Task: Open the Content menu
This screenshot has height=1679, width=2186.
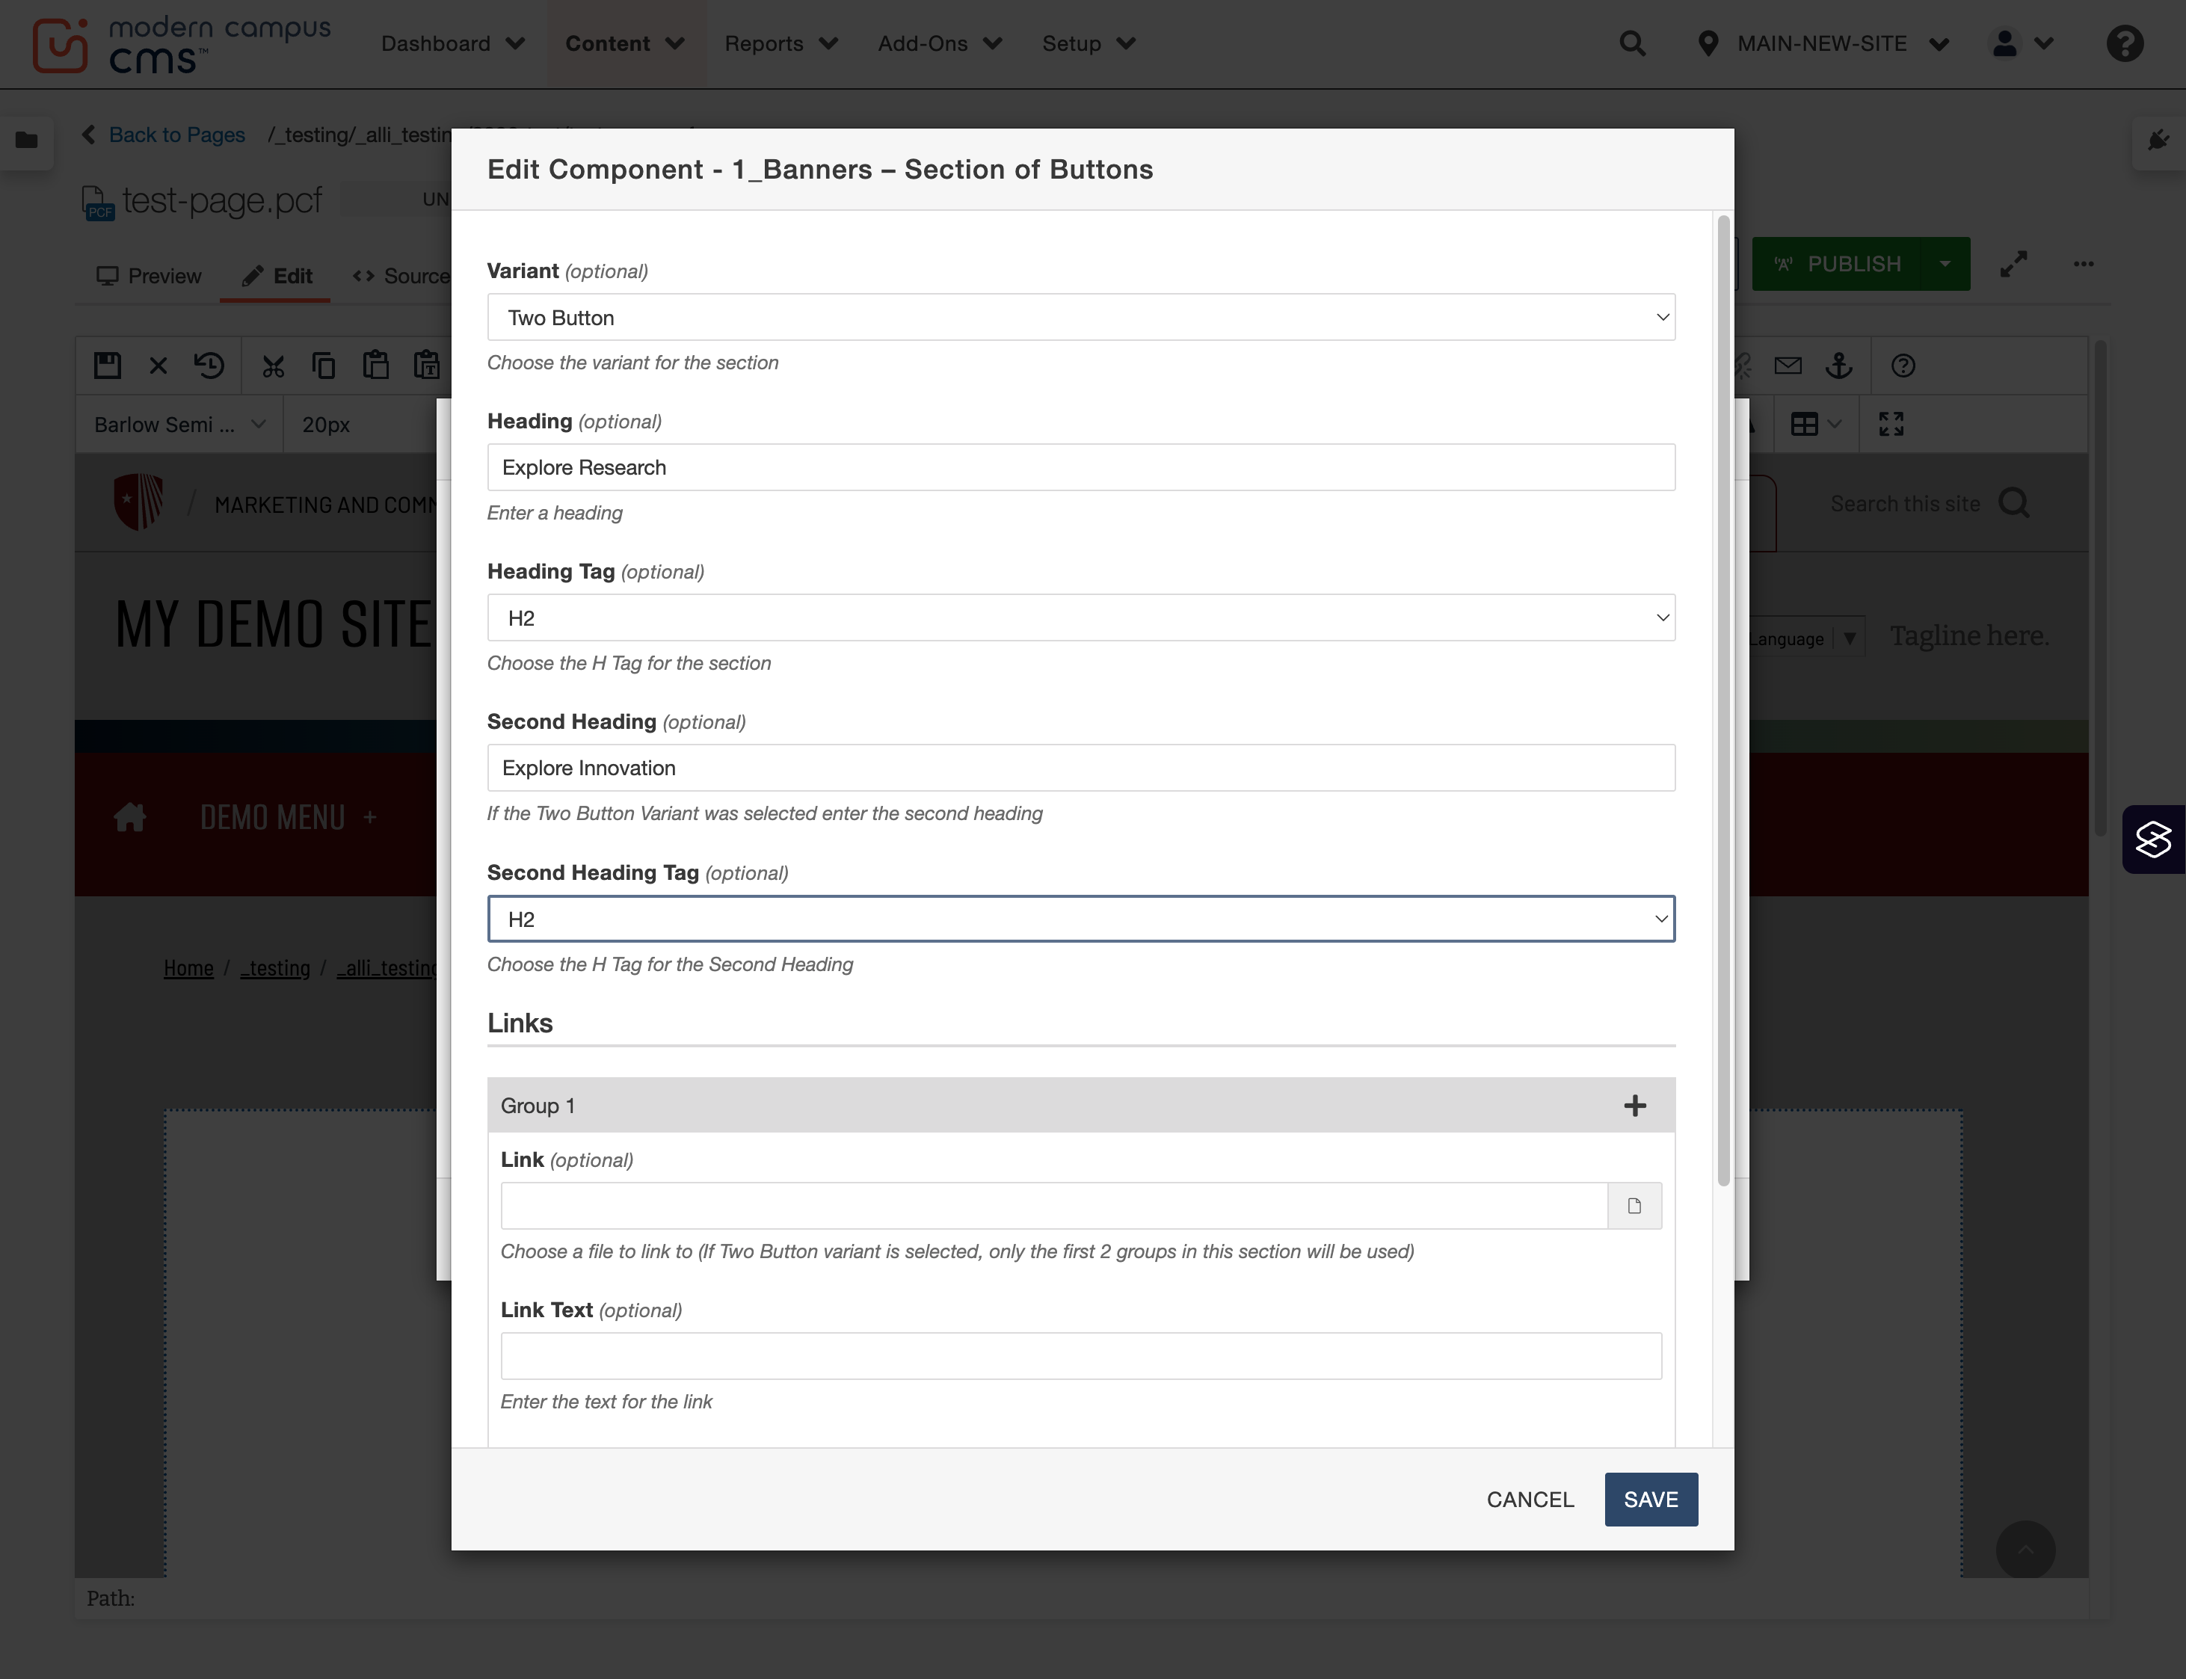Action: 626,44
